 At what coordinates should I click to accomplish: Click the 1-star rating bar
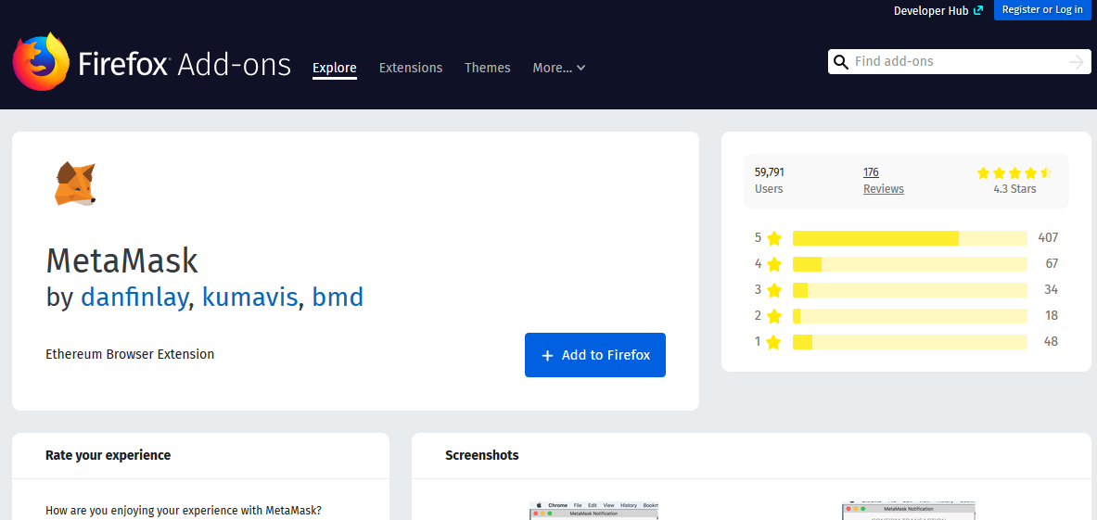coord(910,342)
